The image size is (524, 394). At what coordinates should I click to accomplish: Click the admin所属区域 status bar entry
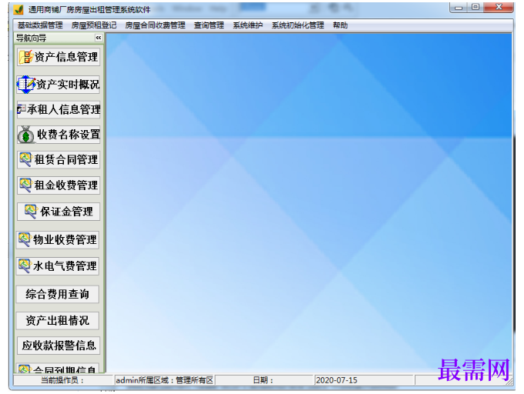(x=165, y=380)
